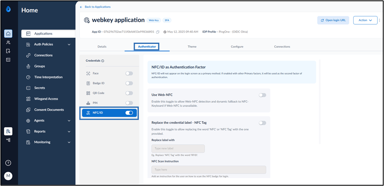
Task: Enable the Badge ID credential toggle
Action: click(x=129, y=83)
